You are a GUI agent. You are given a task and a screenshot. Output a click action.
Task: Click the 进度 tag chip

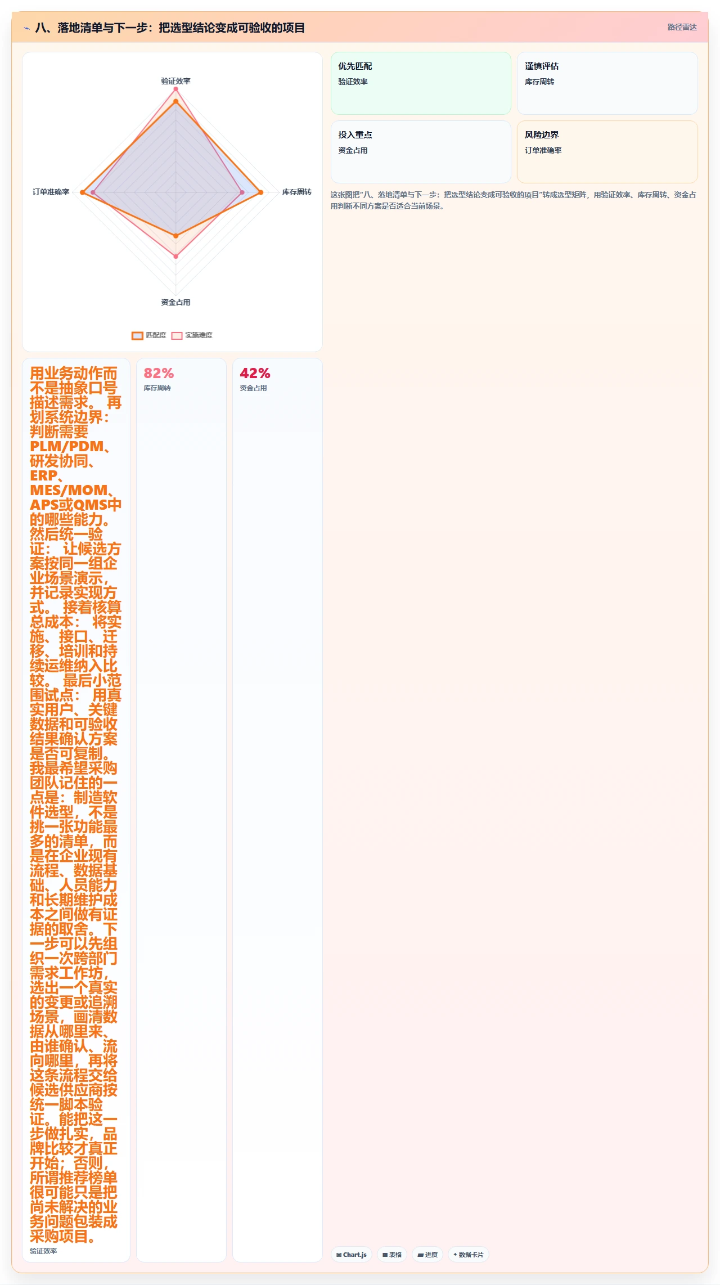pyautogui.click(x=427, y=1255)
